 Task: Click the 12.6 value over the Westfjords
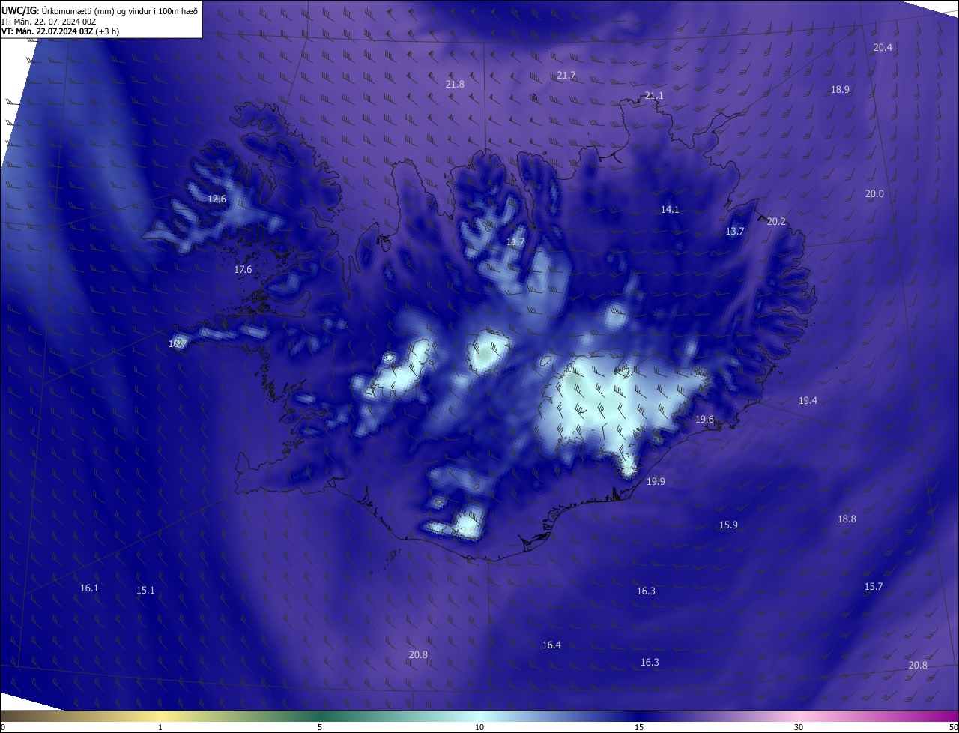pyautogui.click(x=217, y=199)
